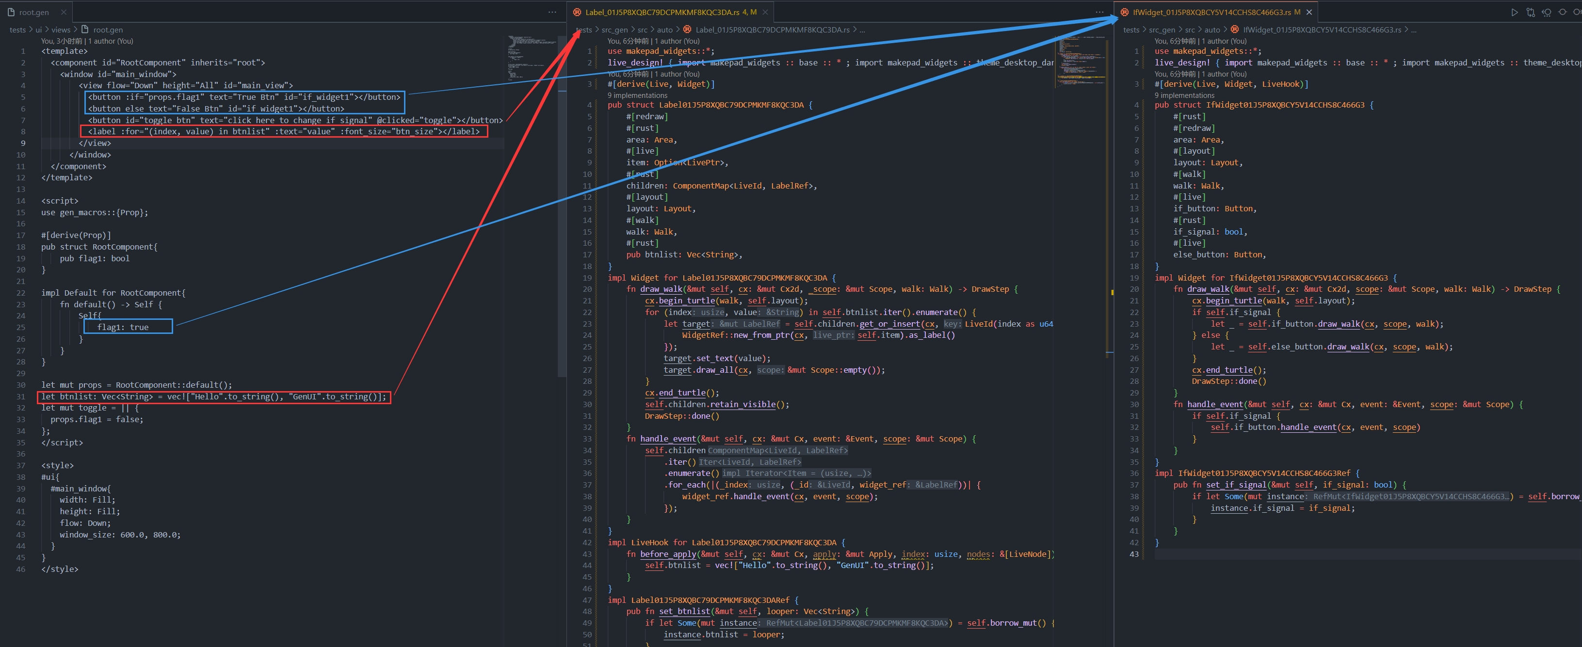Click 'else_button: Button,' field in IfWidget editor

pos(1219,255)
